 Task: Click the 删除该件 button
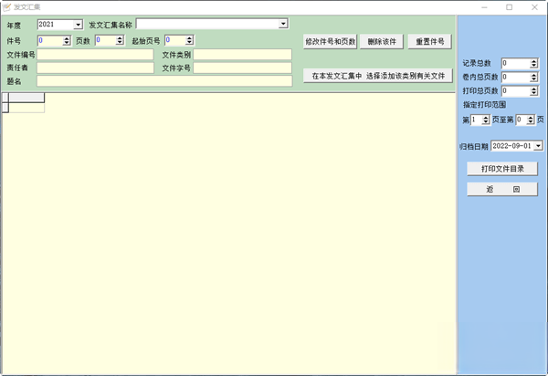tap(382, 42)
